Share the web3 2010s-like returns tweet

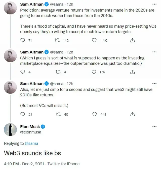click(132, 114)
